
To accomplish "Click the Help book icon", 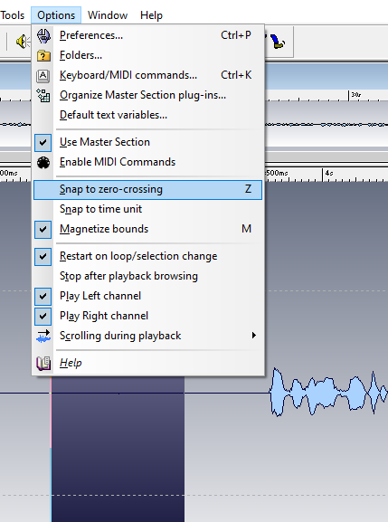I will [x=43, y=363].
